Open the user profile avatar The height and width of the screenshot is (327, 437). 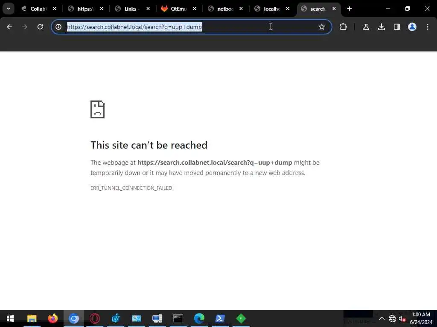(412, 27)
